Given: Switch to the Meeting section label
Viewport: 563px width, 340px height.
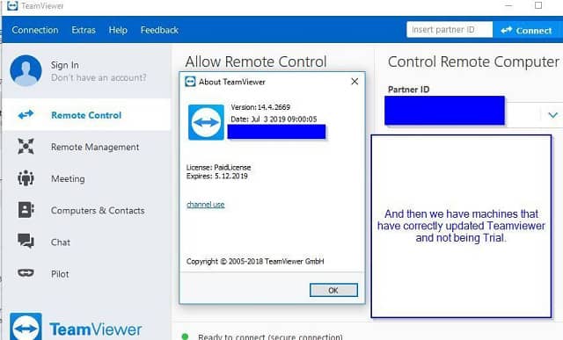Looking at the screenshot, I should coord(68,178).
